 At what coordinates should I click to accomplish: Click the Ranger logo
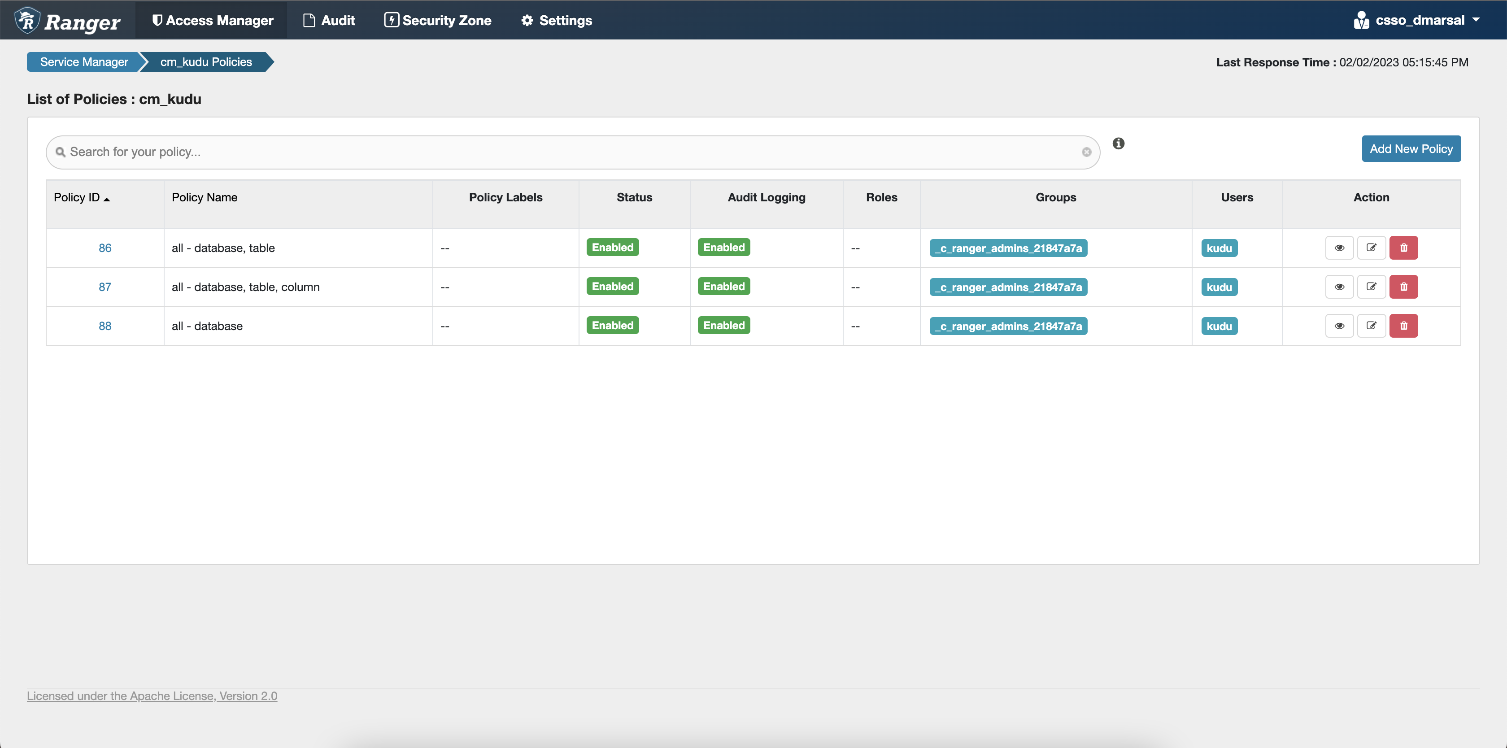pyautogui.click(x=68, y=21)
